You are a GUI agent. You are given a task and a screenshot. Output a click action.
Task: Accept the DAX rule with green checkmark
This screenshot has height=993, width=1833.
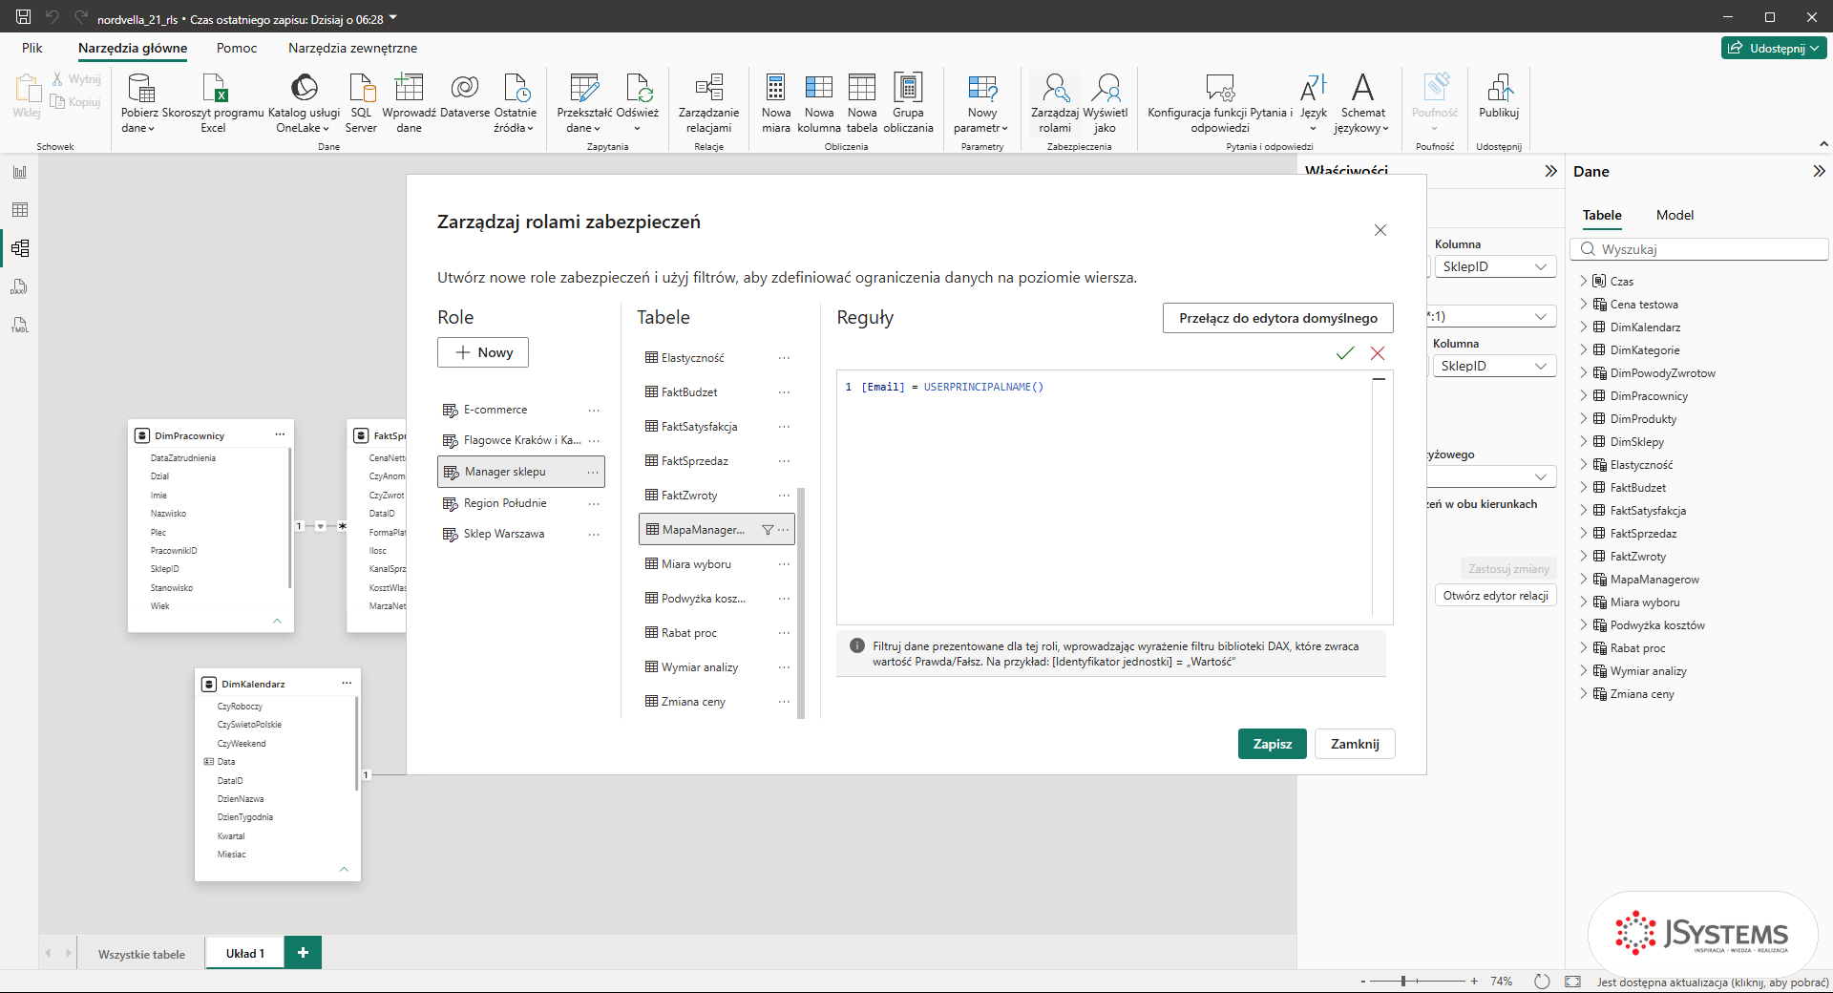1345,353
